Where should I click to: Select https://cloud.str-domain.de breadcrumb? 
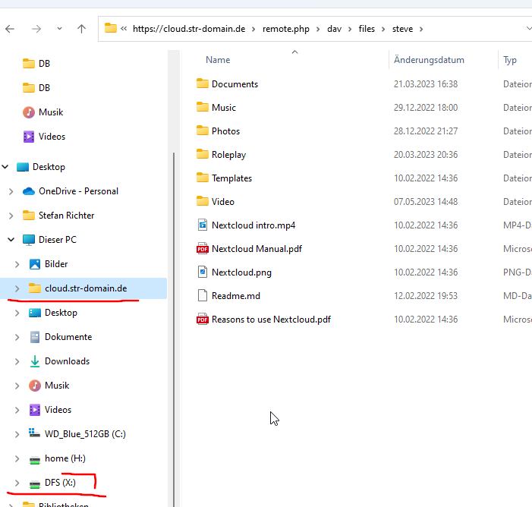coord(189,29)
